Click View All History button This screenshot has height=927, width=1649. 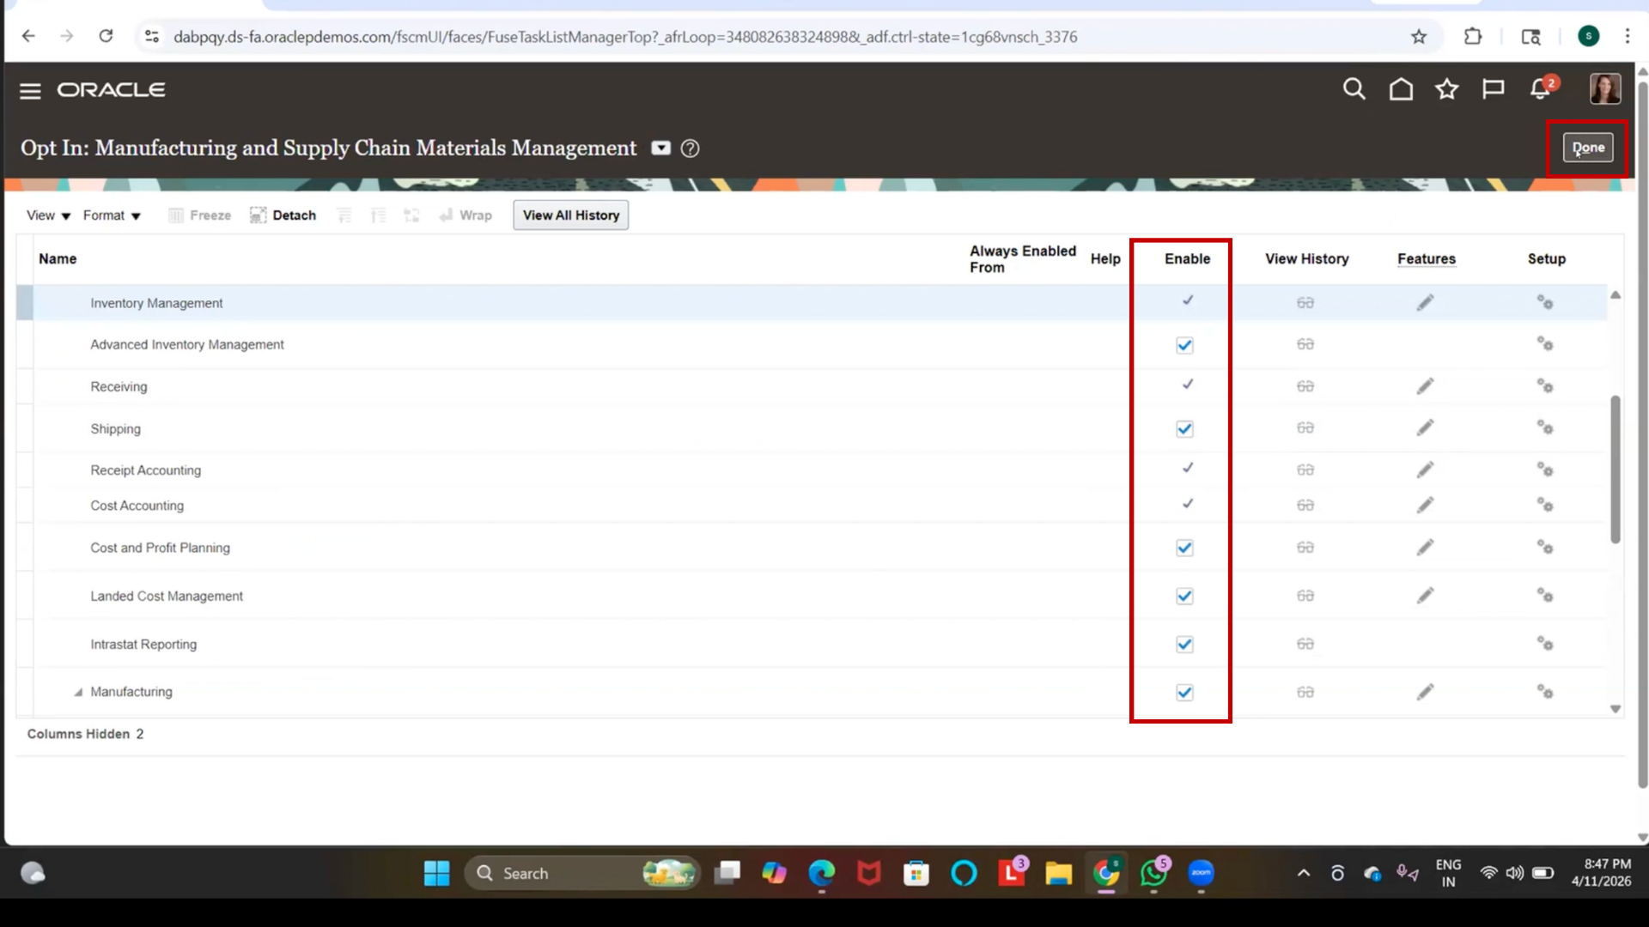(x=571, y=215)
